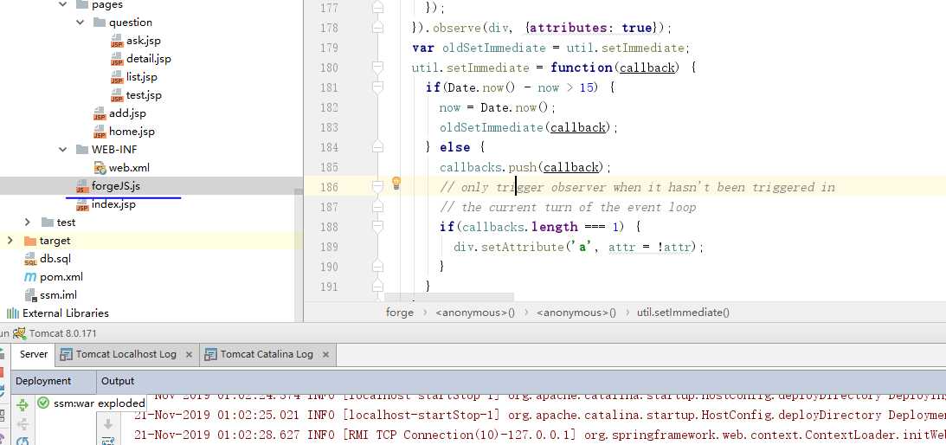Collapse the WEB-INF folder

click(62, 150)
